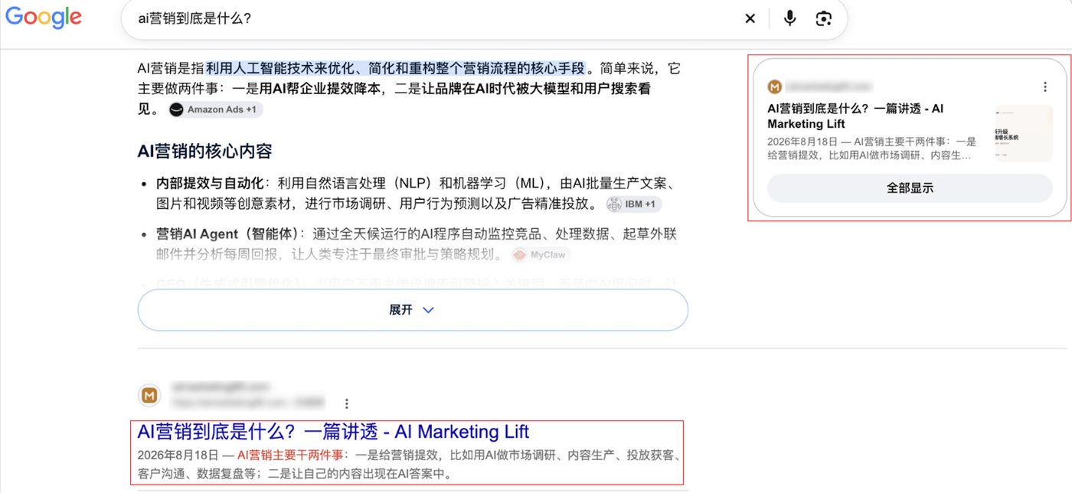Screen dimensions: 1072x493
Task: Open the three-dot menu next to result URL
Action: pos(347,403)
